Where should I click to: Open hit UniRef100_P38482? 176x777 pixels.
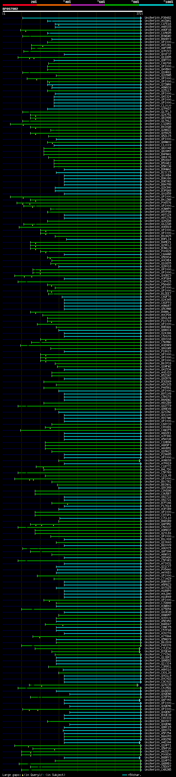[x=158, y=18]
